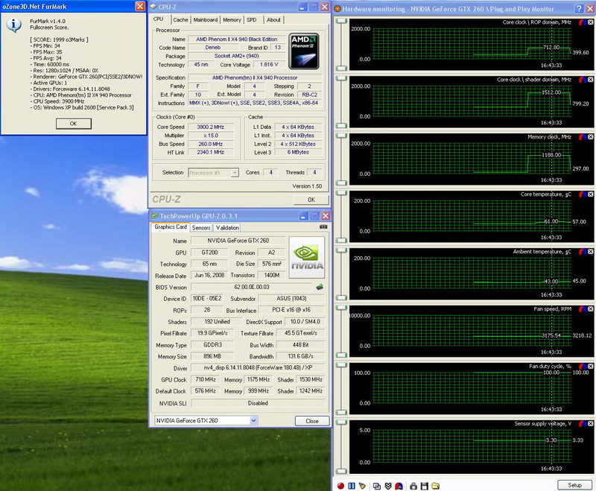Click the GPU-Z camera screenshot icon

pyautogui.click(x=323, y=228)
